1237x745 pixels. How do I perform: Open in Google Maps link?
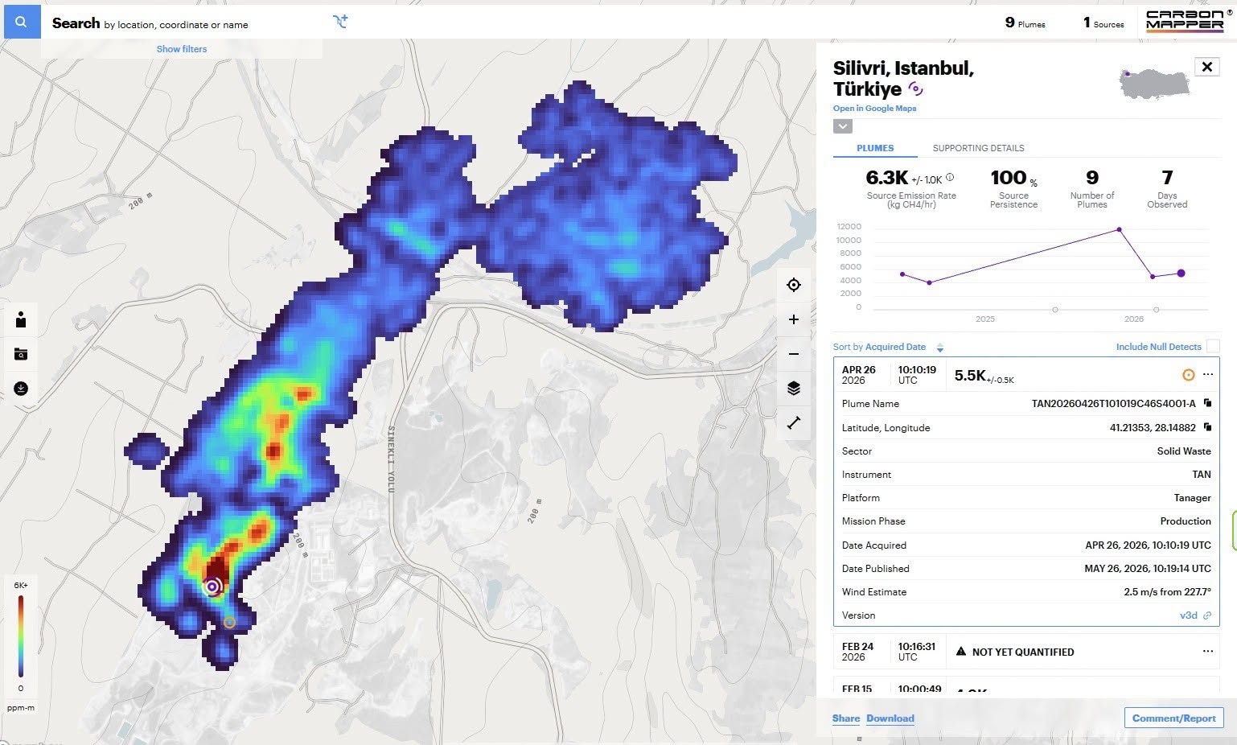point(874,109)
